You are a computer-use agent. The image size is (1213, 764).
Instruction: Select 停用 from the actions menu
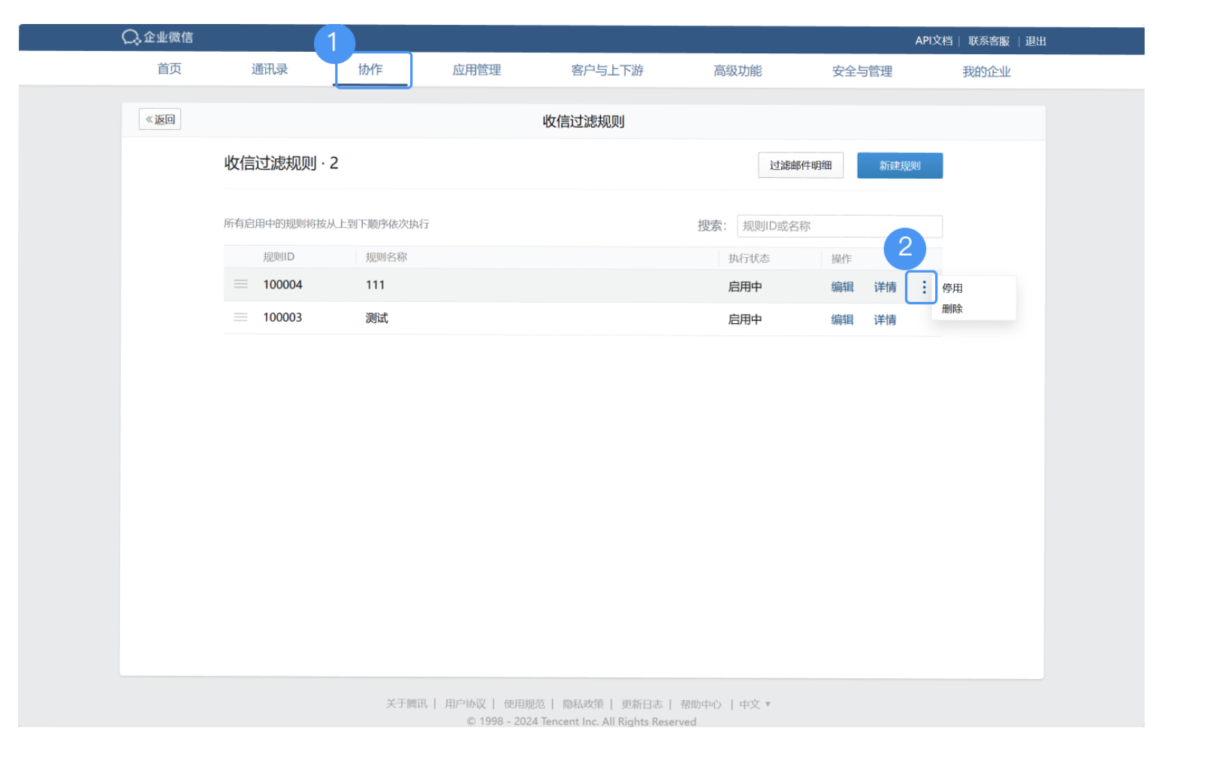coord(952,287)
